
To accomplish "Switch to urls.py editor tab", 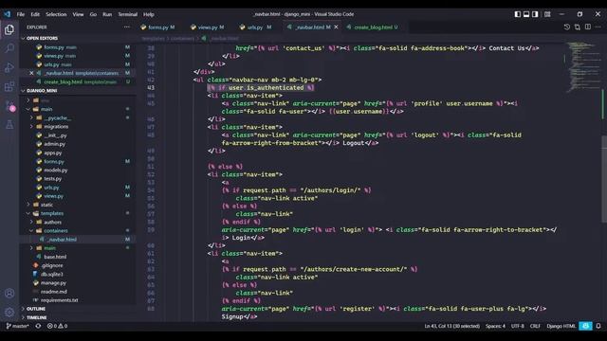I will point(256,27).
